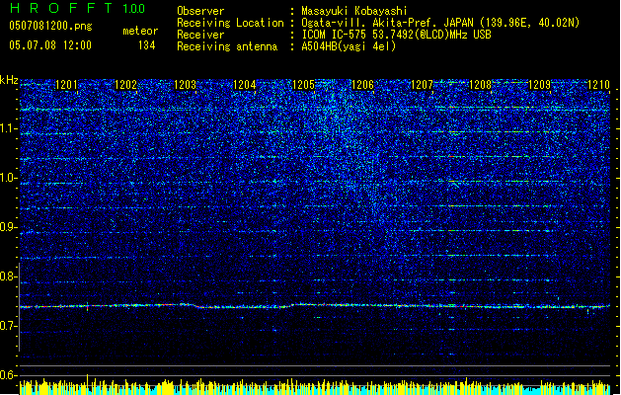The width and height of the screenshot is (621, 395).
Task: Click antenna value A504HB(yagi 4el)
Action: (x=349, y=46)
